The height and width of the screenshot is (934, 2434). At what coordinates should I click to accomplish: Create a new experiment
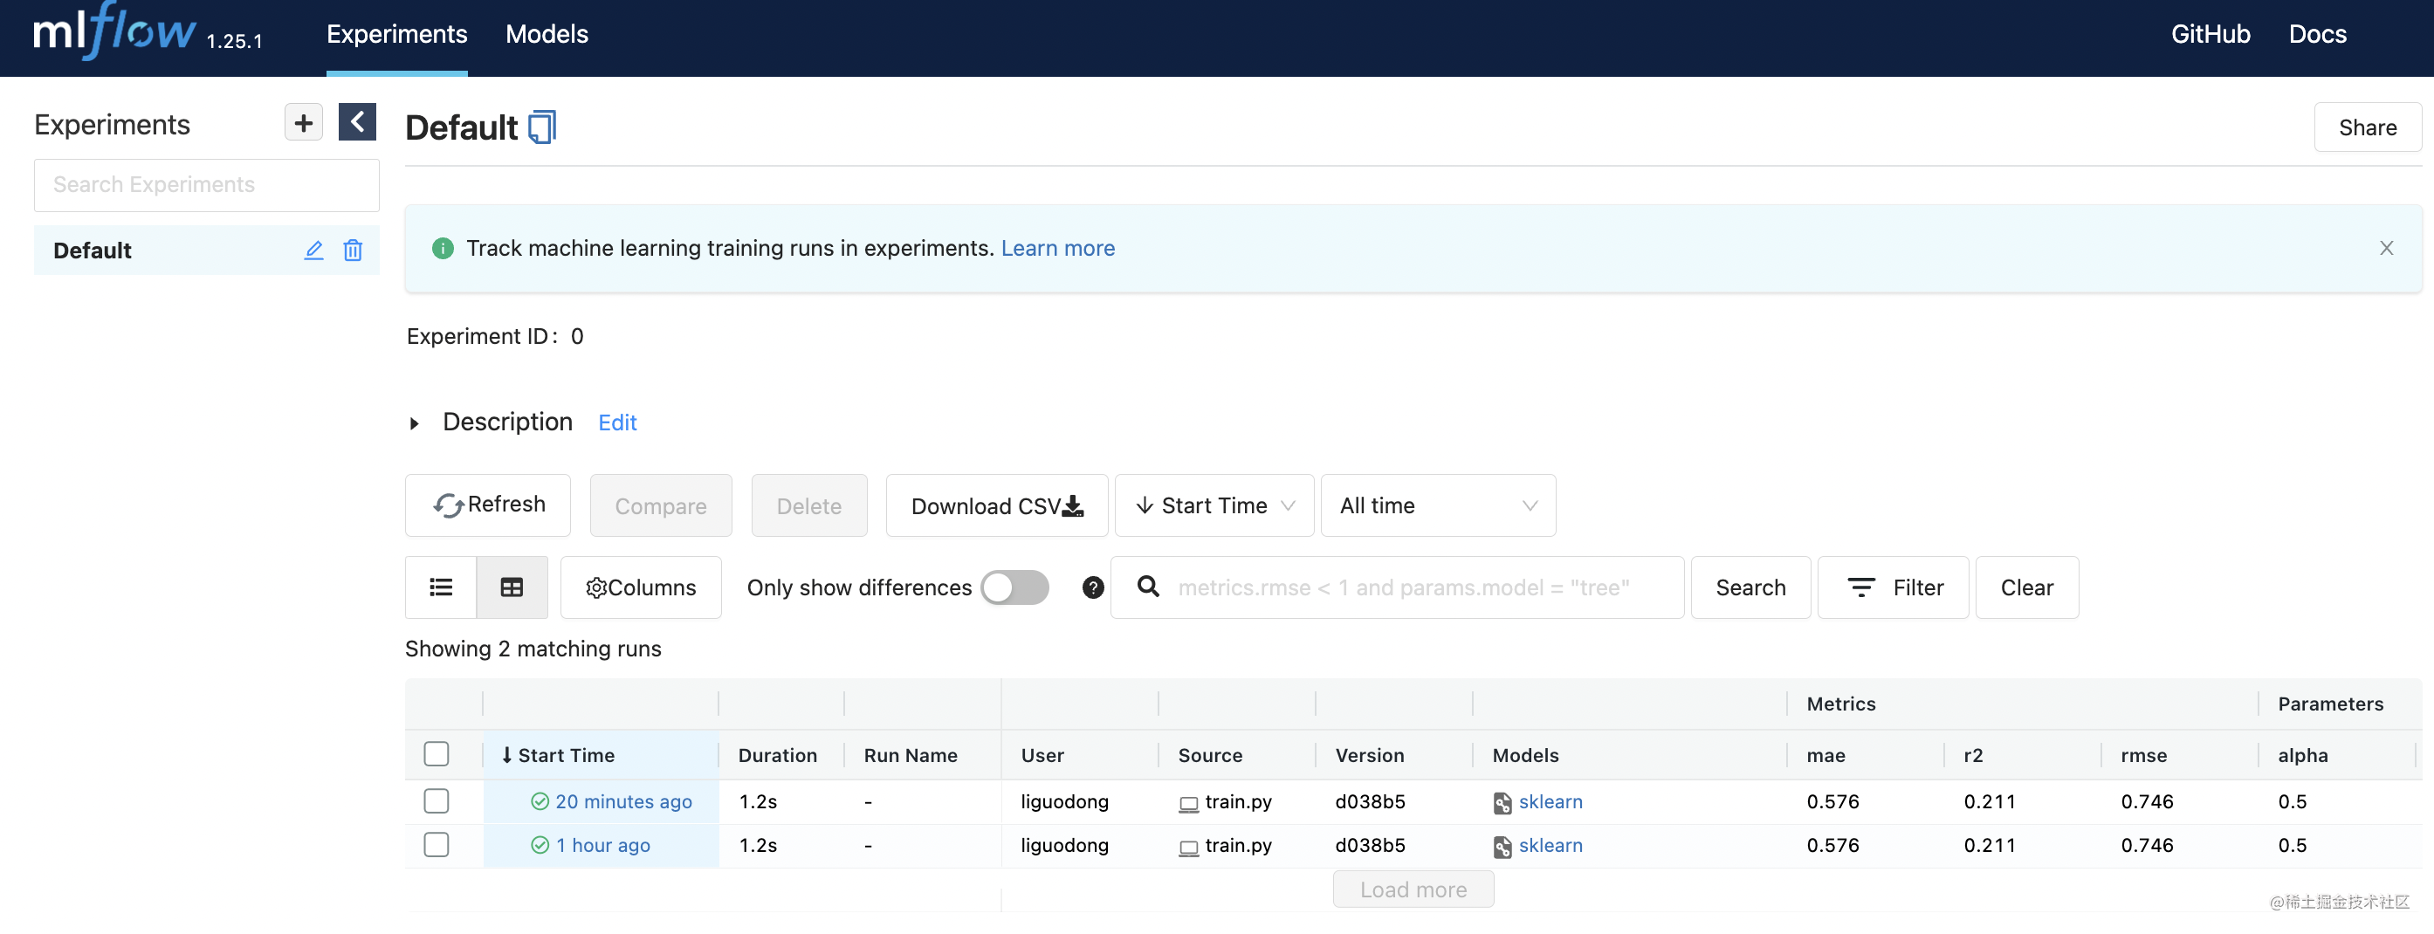coord(302,122)
